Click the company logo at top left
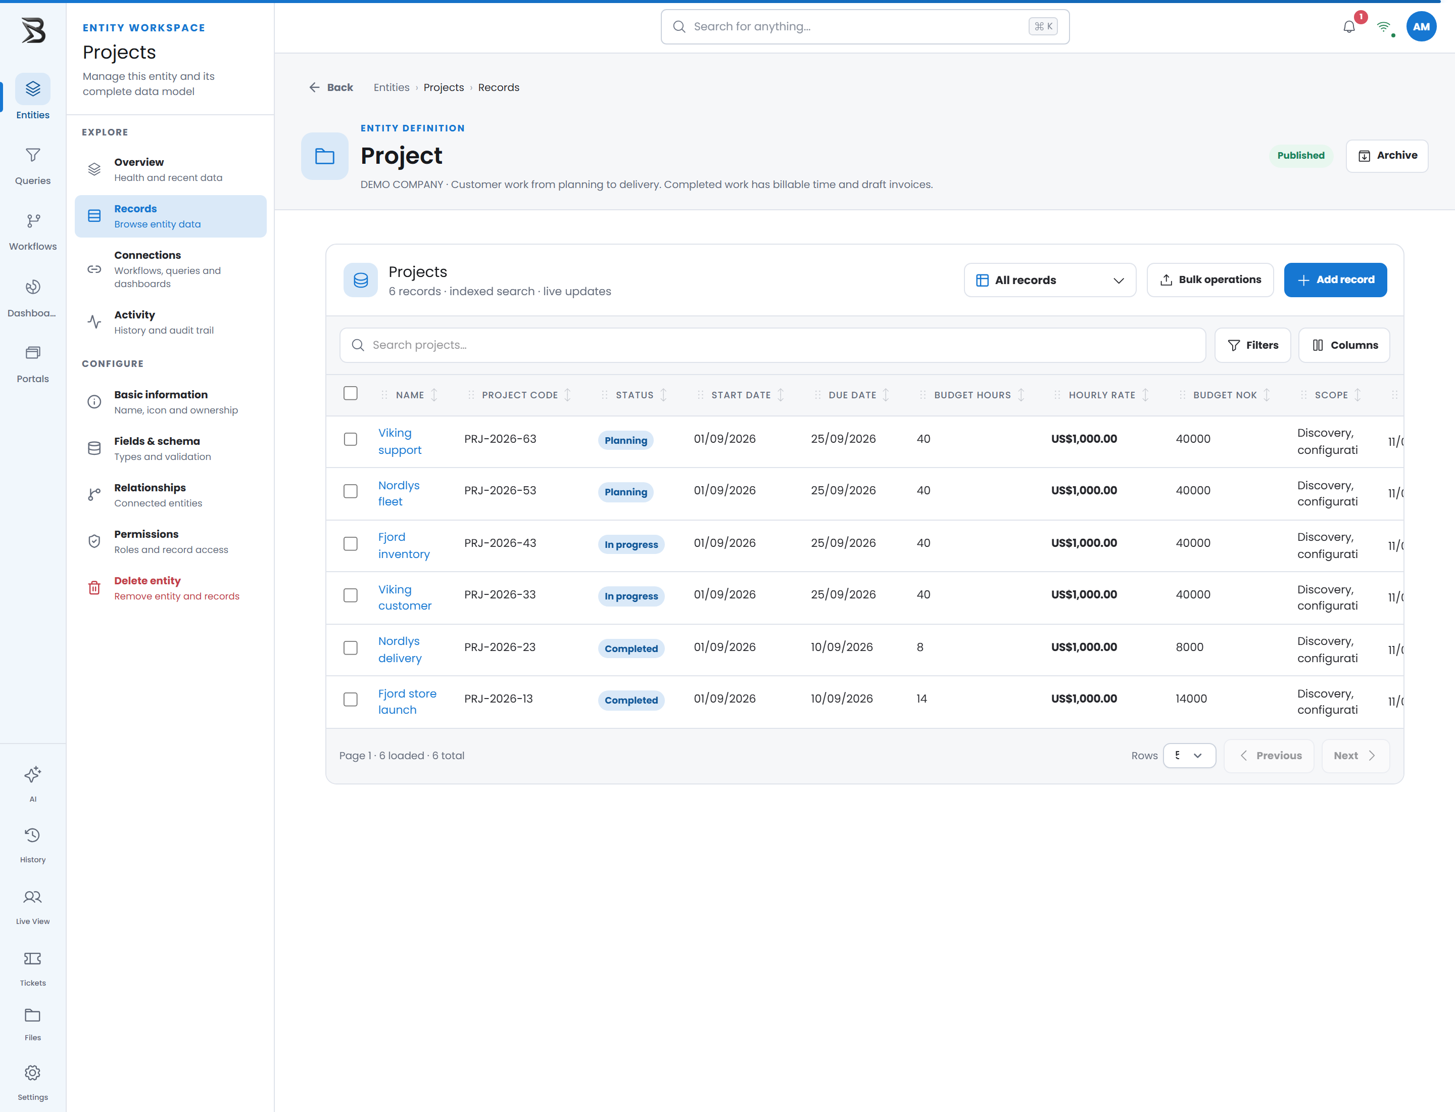 (33, 30)
